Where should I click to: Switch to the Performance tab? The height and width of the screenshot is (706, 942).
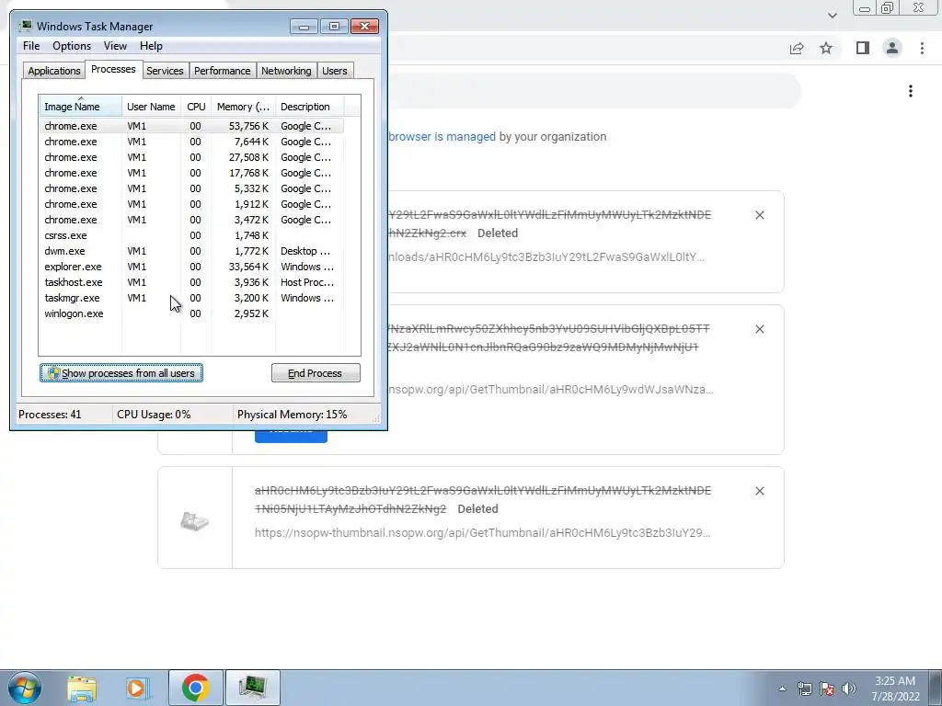(x=223, y=71)
